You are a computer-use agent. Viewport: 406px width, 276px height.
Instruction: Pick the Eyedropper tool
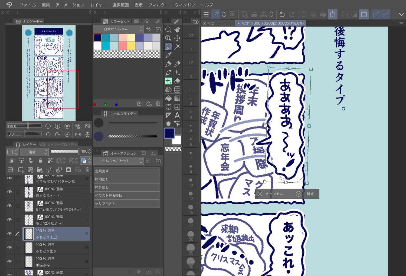click(x=168, y=55)
